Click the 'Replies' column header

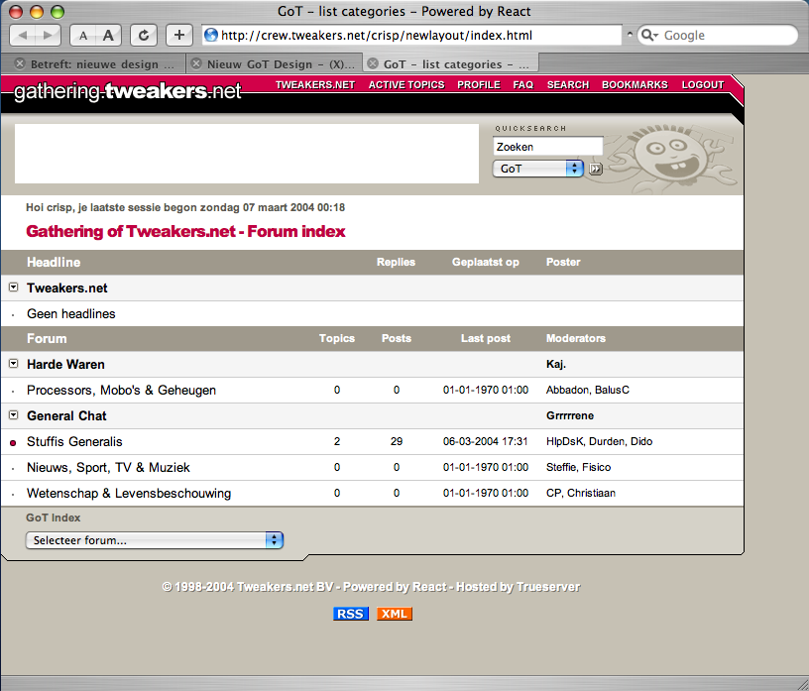[x=396, y=262]
